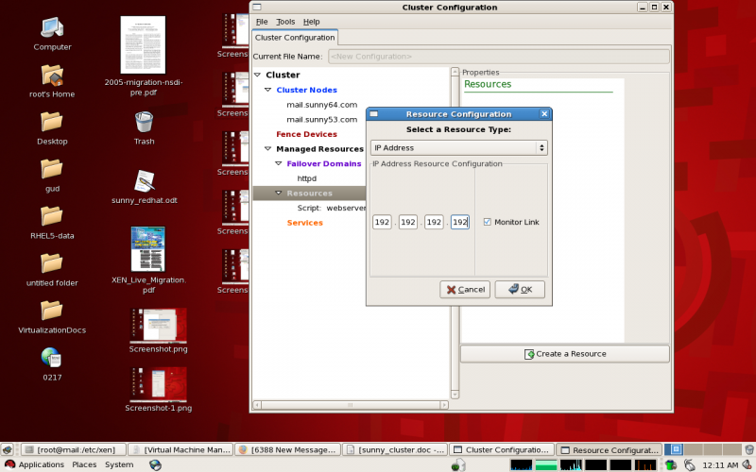Select the mail.sunny64.com node

pos(321,105)
